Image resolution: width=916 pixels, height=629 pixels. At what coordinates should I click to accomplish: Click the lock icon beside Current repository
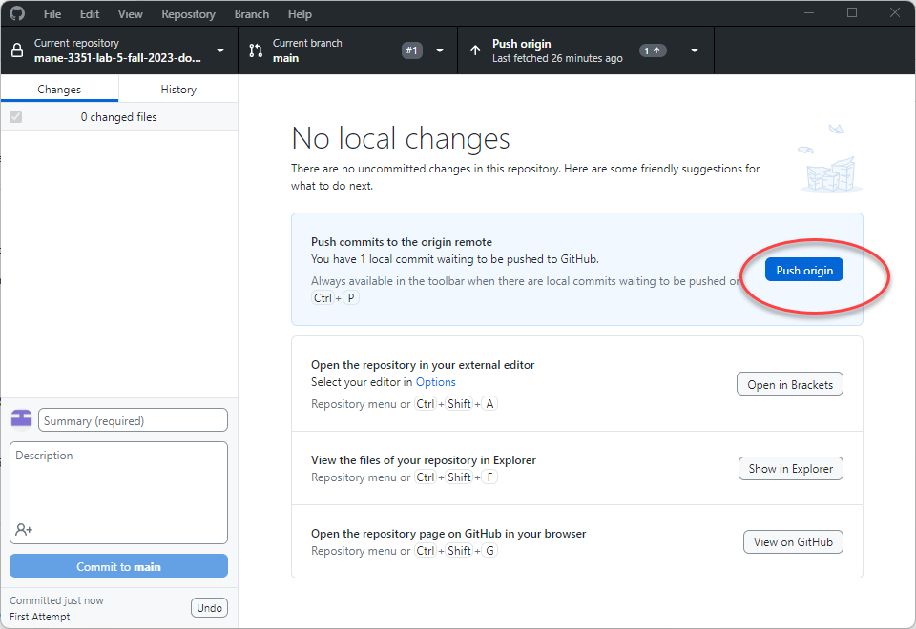click(x=17, y=51)
